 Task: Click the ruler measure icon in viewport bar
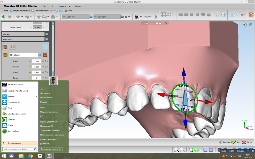166,23
